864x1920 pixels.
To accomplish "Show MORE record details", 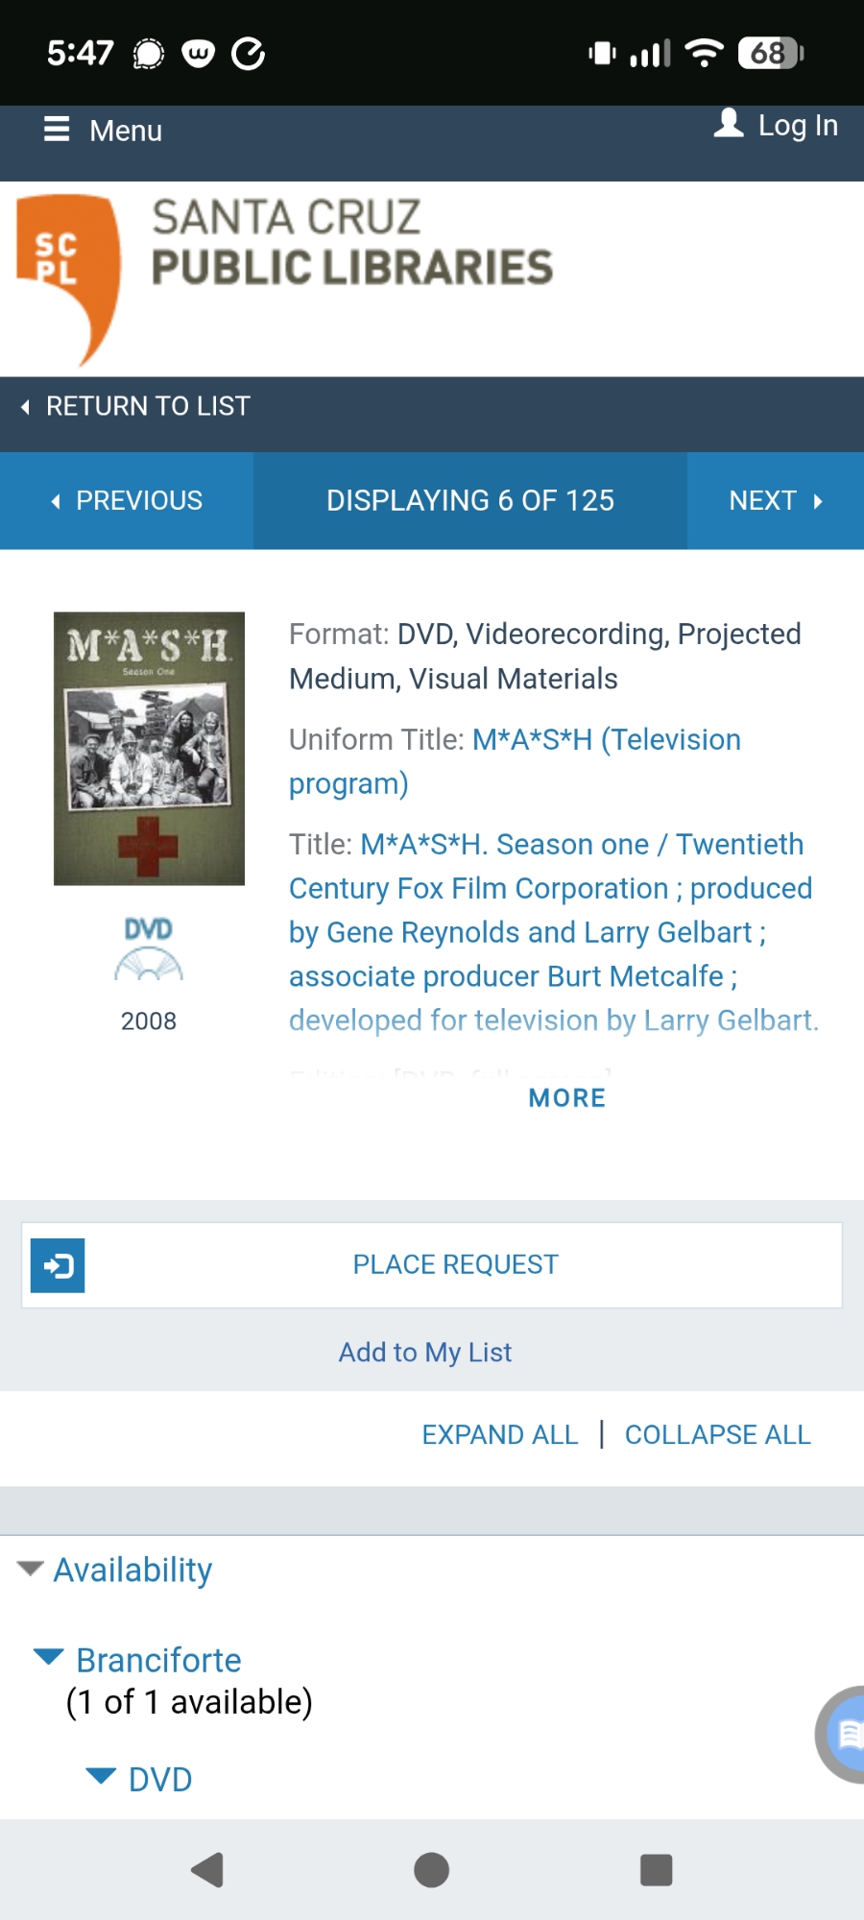I will (566, 1097).
